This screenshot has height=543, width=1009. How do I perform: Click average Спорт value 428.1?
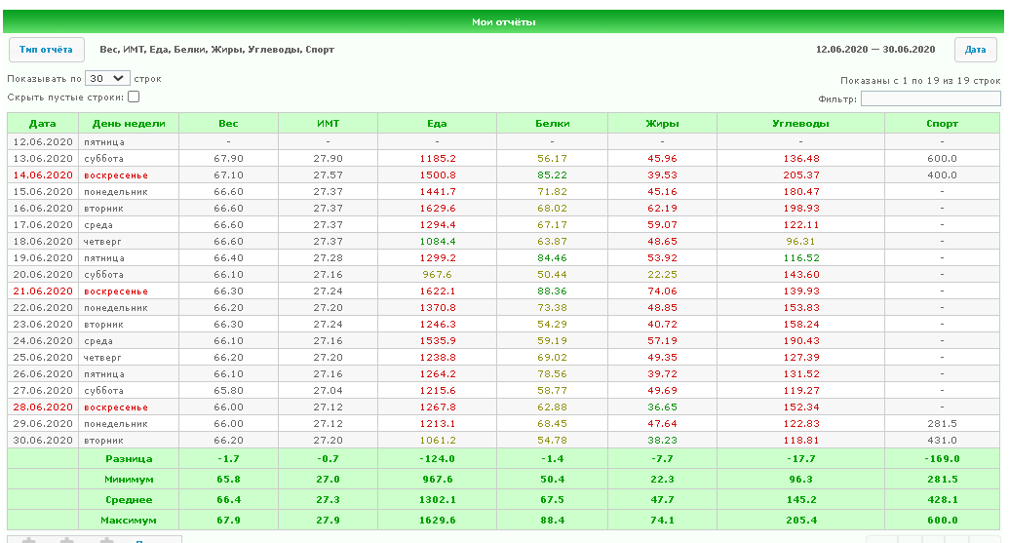pyautogui.click(x=943, y=500)
